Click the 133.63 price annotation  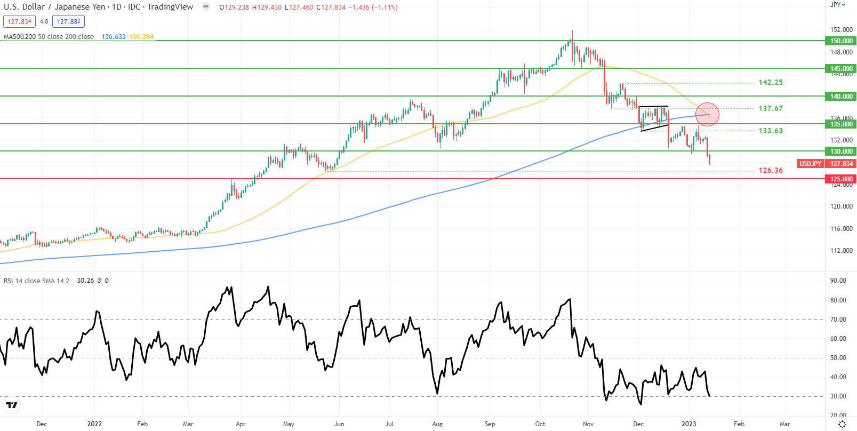point(771,131)
